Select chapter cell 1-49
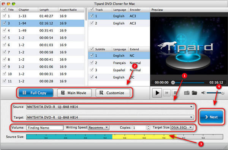Image resolution: width=228 pixels, height=150 pixels. coord(22,31)
